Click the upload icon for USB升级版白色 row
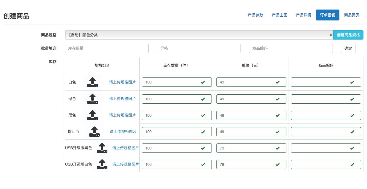Screen dimensions: 367x189 tap(102, 164)
